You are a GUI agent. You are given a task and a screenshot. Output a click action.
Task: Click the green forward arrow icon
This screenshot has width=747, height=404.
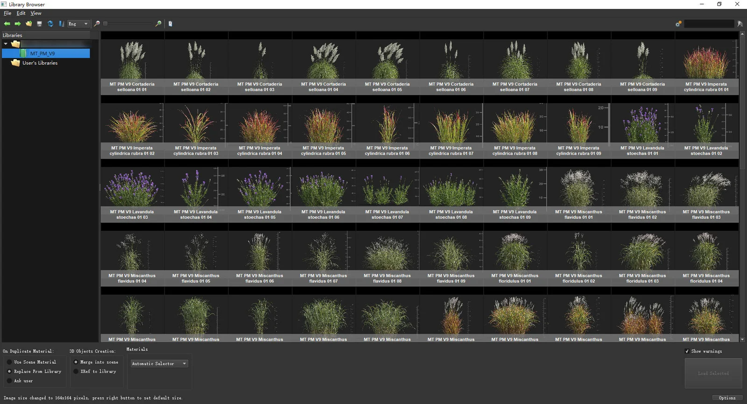click(x=18, y=24)
